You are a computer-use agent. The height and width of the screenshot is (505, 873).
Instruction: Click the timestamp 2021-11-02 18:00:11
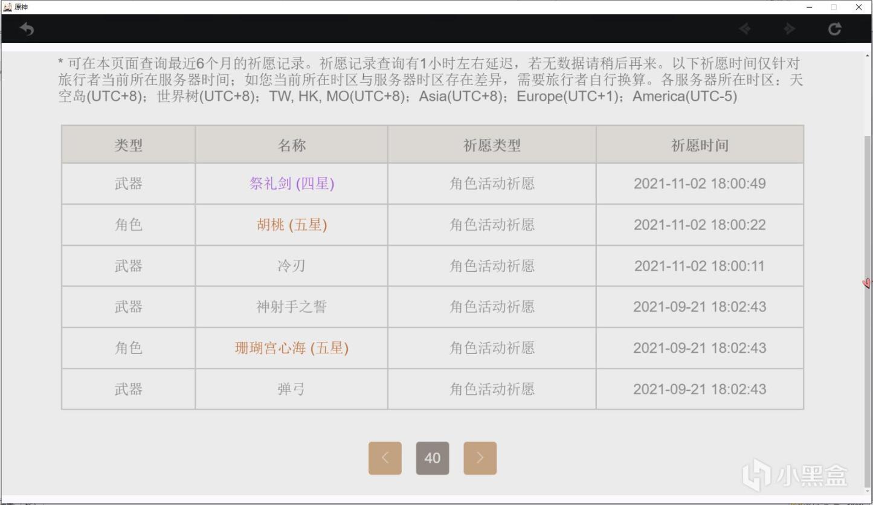(x=700, y=266)
